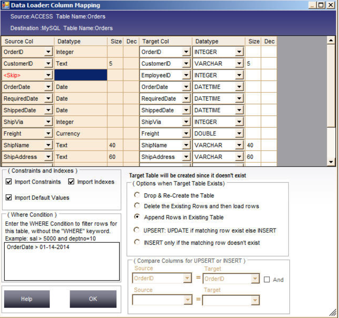This screenshot has height=318, width=339.
Task: Toggle the Import Constraints checkbox
Action: (x=9, y=181)
